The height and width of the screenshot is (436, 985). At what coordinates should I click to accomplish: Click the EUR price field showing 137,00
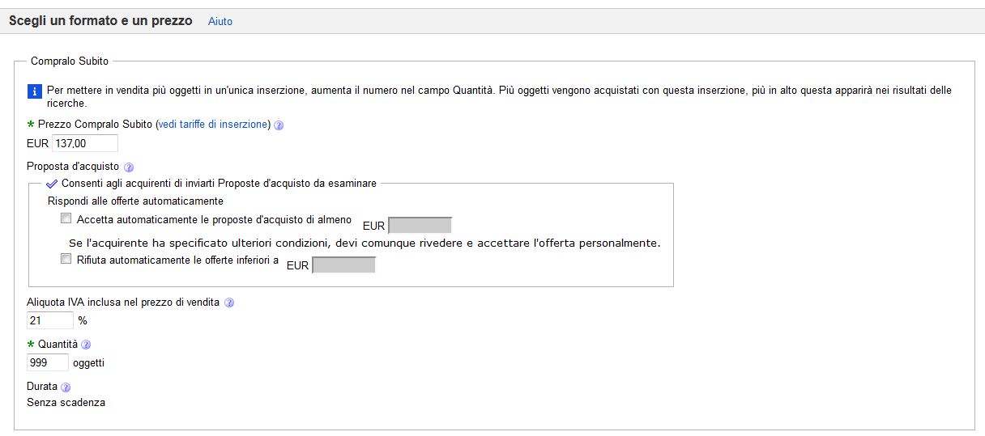(x=85, y=143)
